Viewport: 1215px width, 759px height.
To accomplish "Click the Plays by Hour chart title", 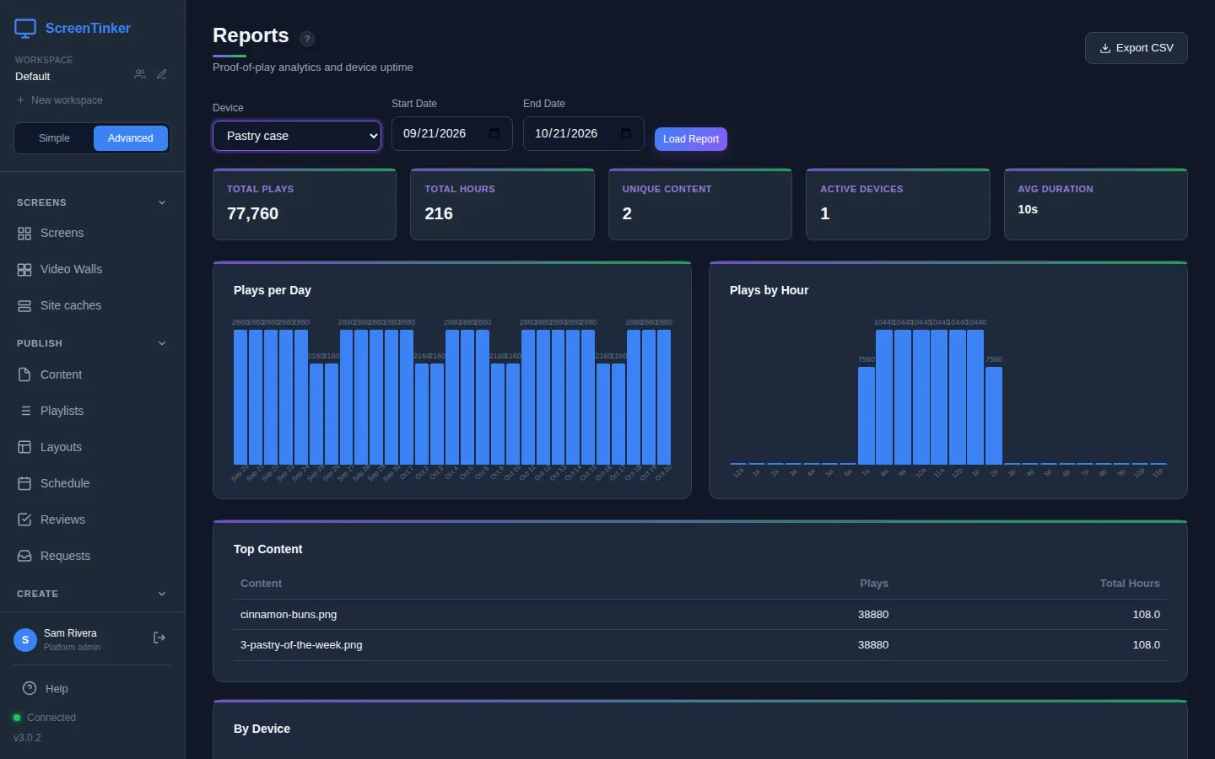I will [x=769, y=290].
